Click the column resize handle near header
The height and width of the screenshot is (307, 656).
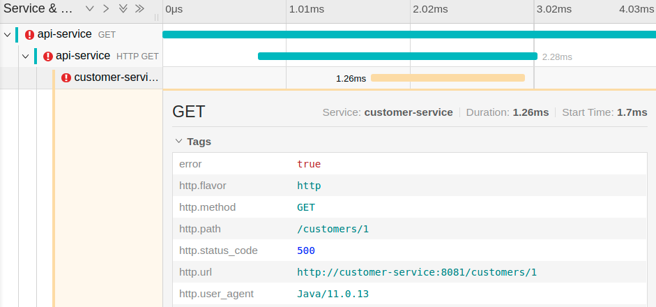[156, 17]
